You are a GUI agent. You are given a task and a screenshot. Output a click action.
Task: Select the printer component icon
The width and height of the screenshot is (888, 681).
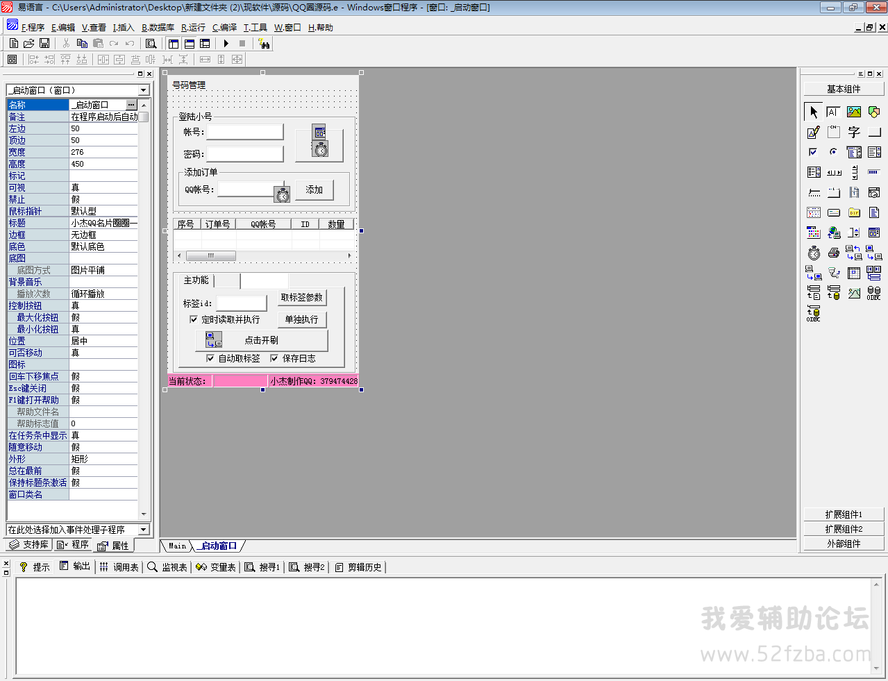click(834, 253)
